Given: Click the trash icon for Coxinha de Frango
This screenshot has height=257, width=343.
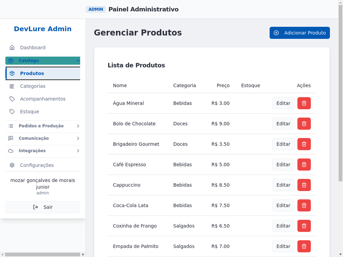Looking at the screenshot, I should (304, 226).
